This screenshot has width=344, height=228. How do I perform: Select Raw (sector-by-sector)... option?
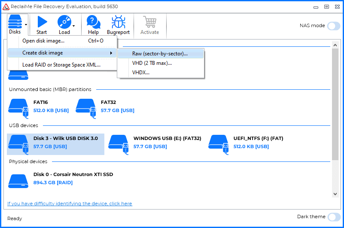[x=161, y=54]
